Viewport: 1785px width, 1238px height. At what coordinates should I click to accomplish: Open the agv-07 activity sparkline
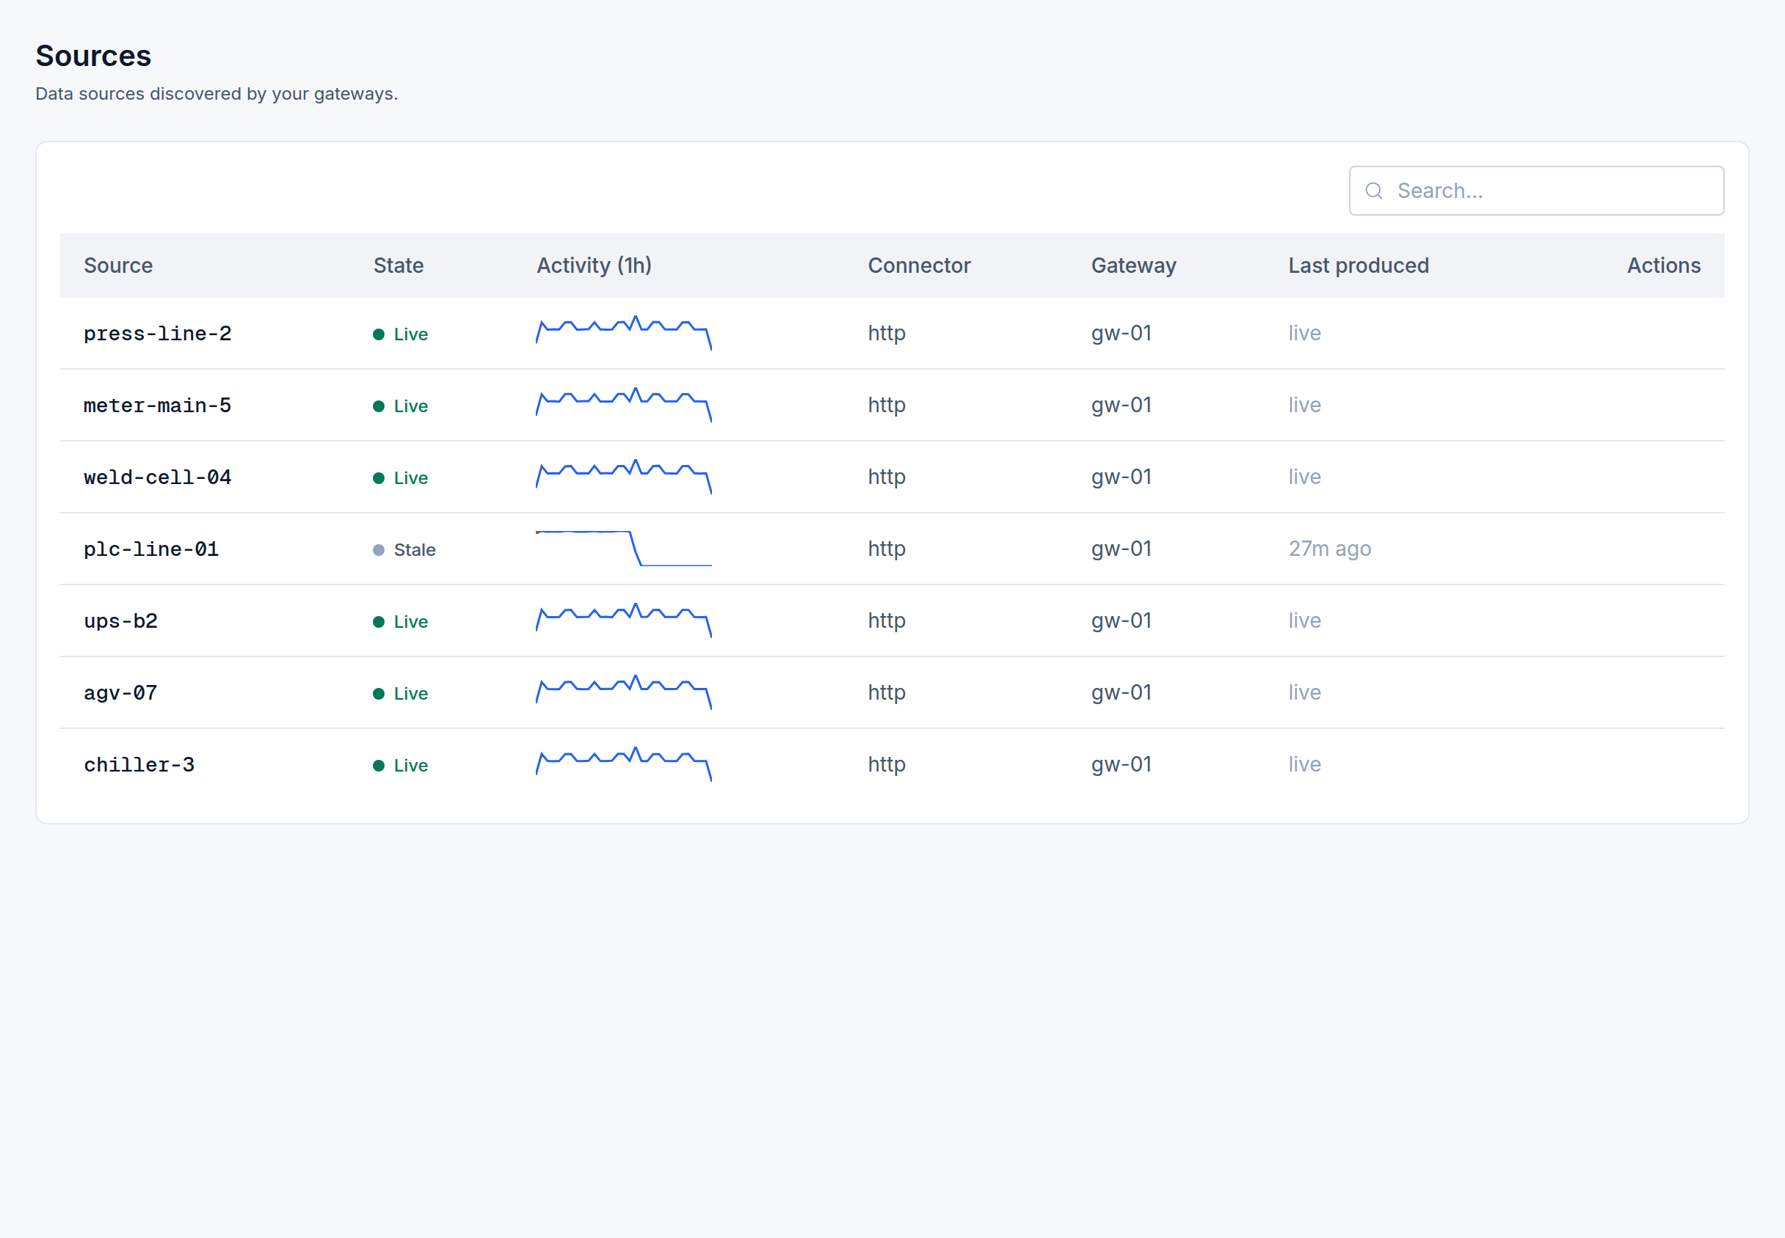click(x=624, y=692)
